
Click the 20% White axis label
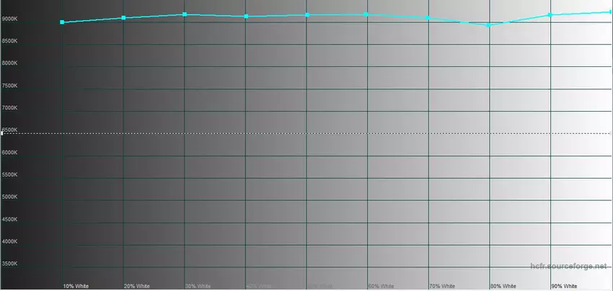tap(137, 286)
